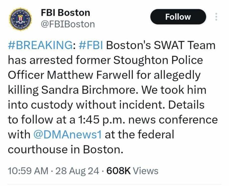Click the 28 Aug 24 date
The height and width of the screenshot is (186, 229).
click(77, 171)
